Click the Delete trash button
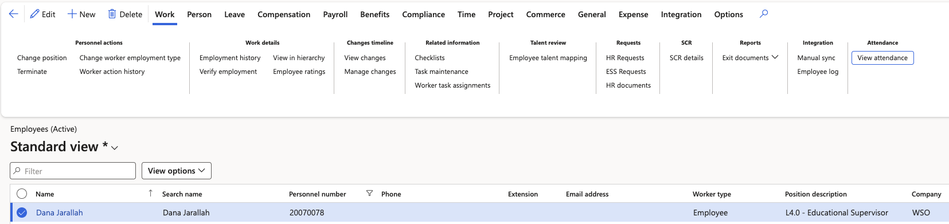This screenshot has height=224, width=949. [125, 14]
